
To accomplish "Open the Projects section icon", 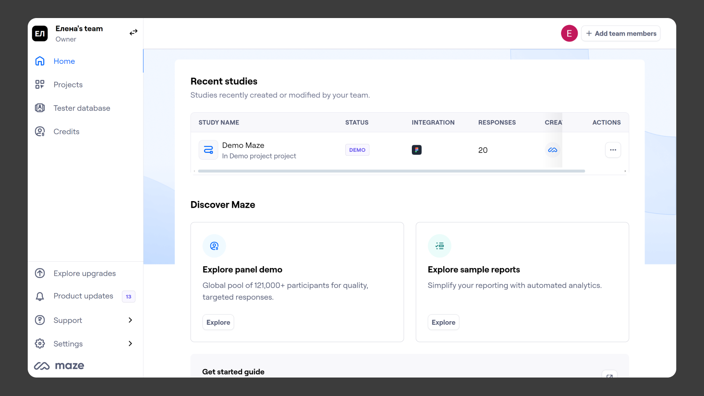I will click(x=40, y=84).
